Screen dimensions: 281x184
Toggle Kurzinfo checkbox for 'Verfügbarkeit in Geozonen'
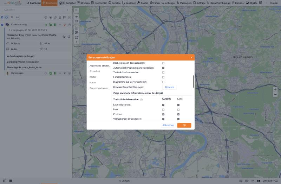click(x=163, y=119)
